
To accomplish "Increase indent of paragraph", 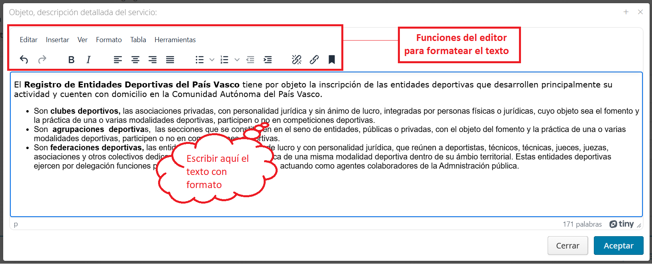I will click(268, 60).
